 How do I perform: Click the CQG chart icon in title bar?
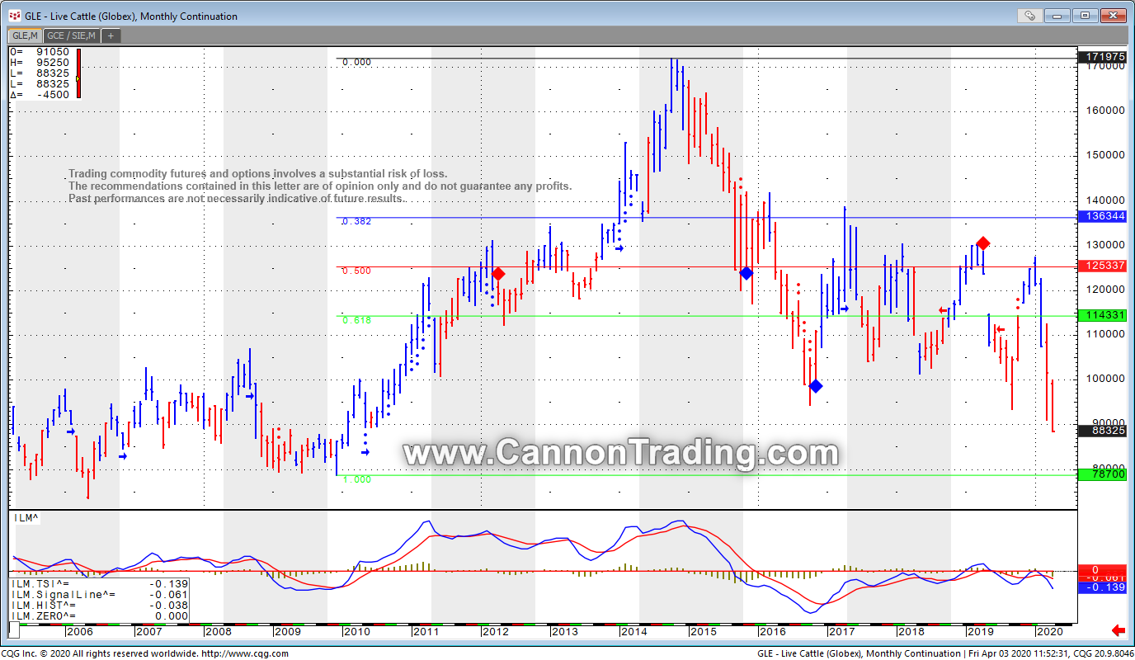click(x=14, y=16)
